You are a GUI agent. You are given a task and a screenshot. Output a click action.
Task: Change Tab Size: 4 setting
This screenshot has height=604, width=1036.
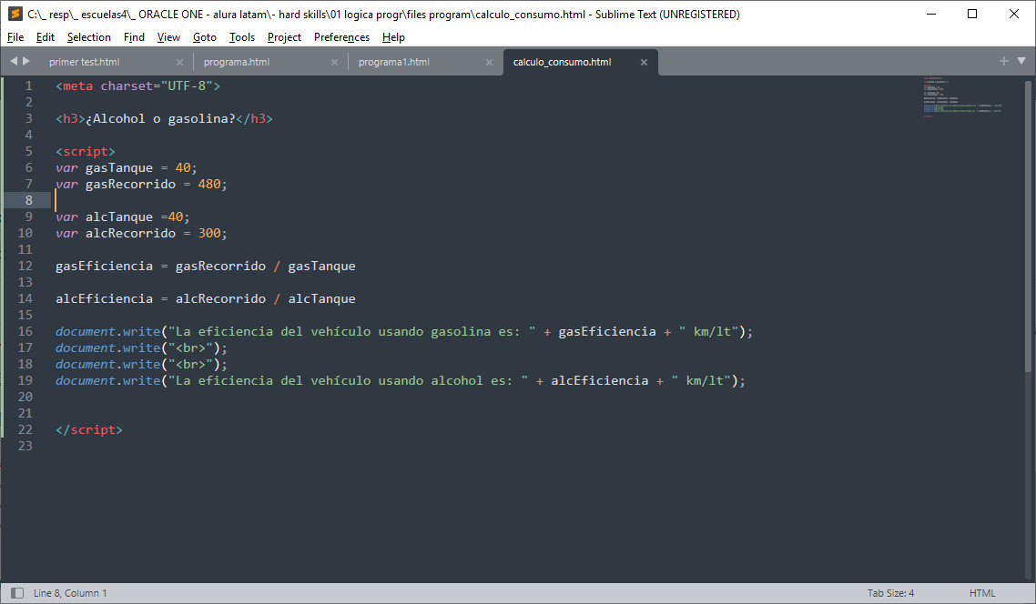(890, 593)
